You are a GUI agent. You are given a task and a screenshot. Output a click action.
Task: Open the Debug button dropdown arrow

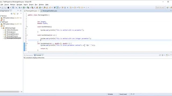(x=21, y=7)
